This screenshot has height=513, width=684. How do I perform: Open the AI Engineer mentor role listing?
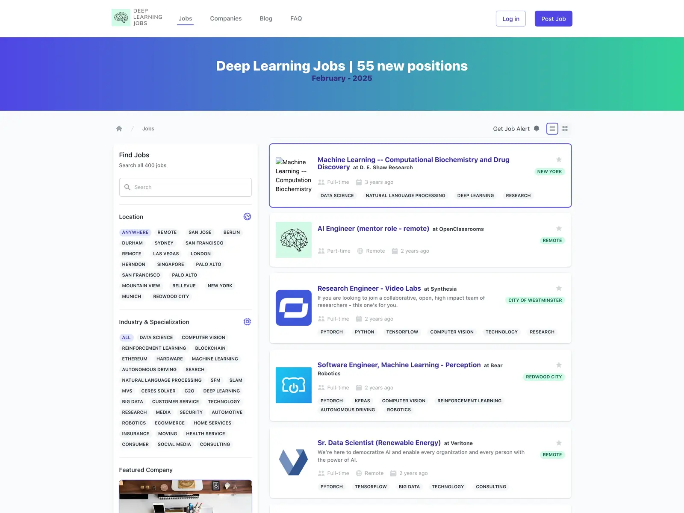pyautogui.click(x=373, y=228)
